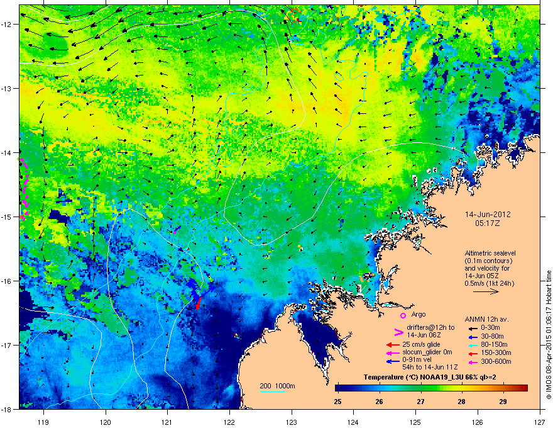The height and width of the screenshot is (428, 553).
Task: Click the '80-150m' depth label
Action: coord(494,345)
